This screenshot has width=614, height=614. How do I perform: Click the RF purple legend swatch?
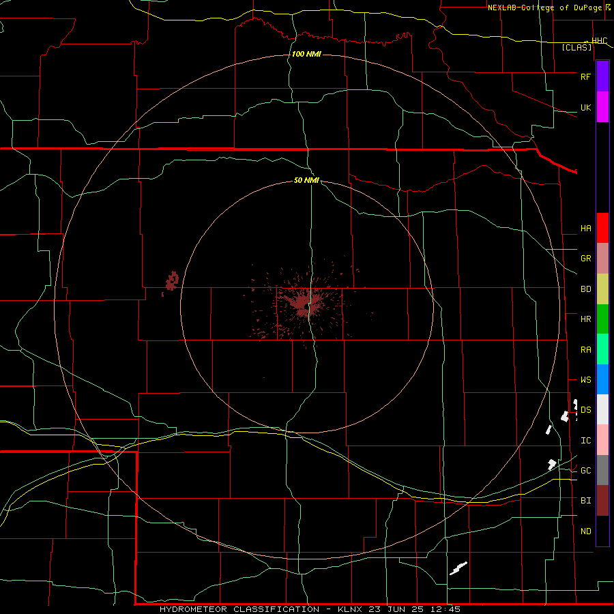click(x=602, y=76)
